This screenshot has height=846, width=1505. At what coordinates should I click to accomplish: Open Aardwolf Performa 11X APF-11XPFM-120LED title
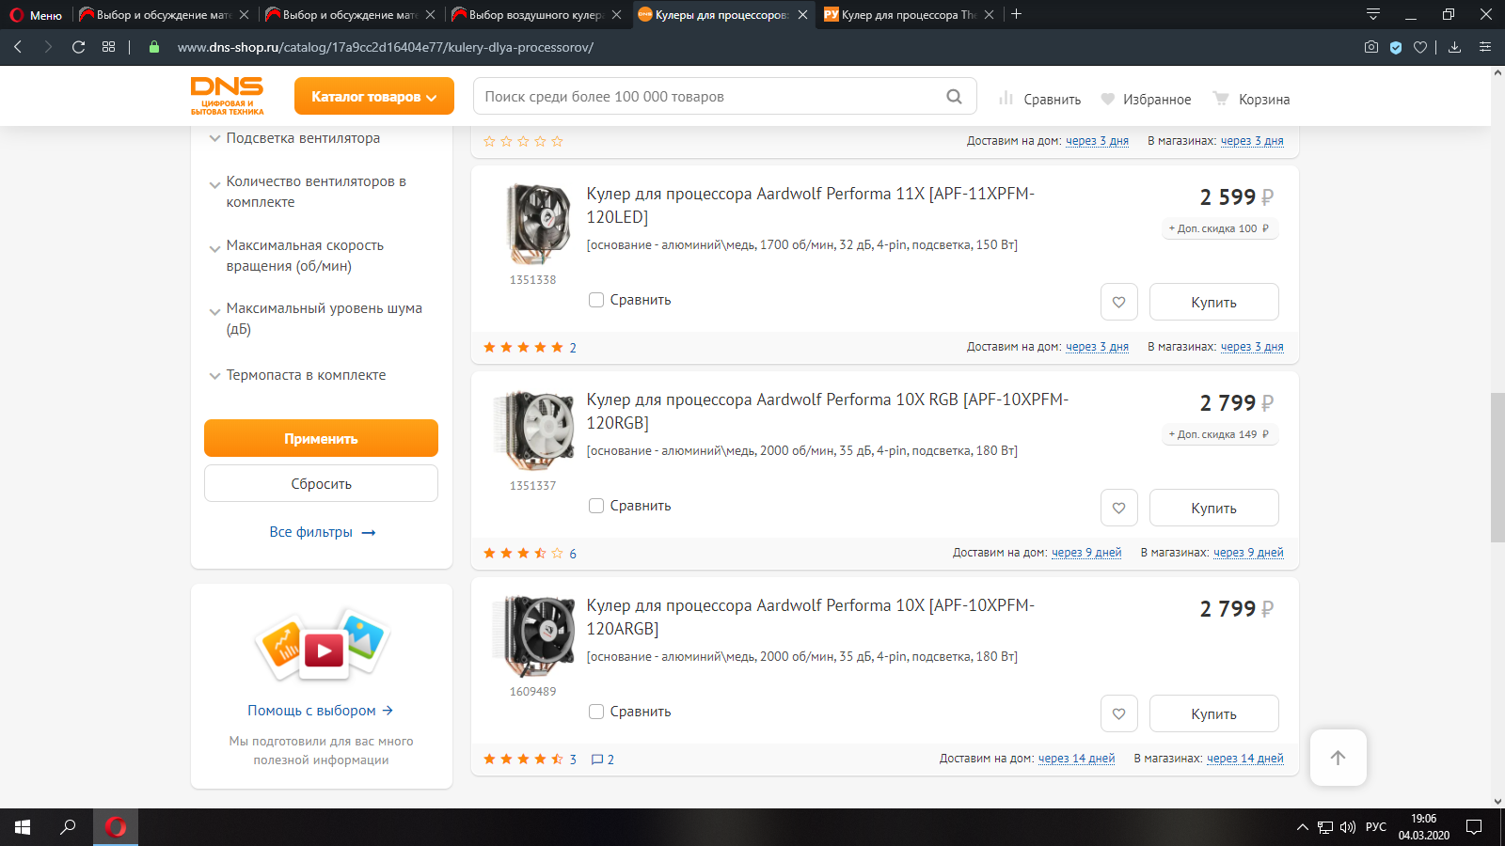tap(811, 205)
